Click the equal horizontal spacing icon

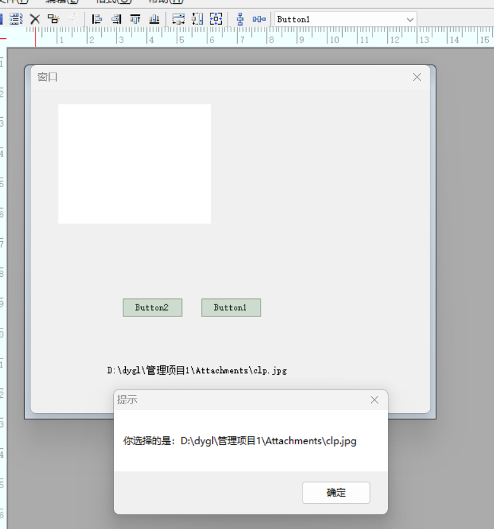pyautogui.click(x=259, y=19)
